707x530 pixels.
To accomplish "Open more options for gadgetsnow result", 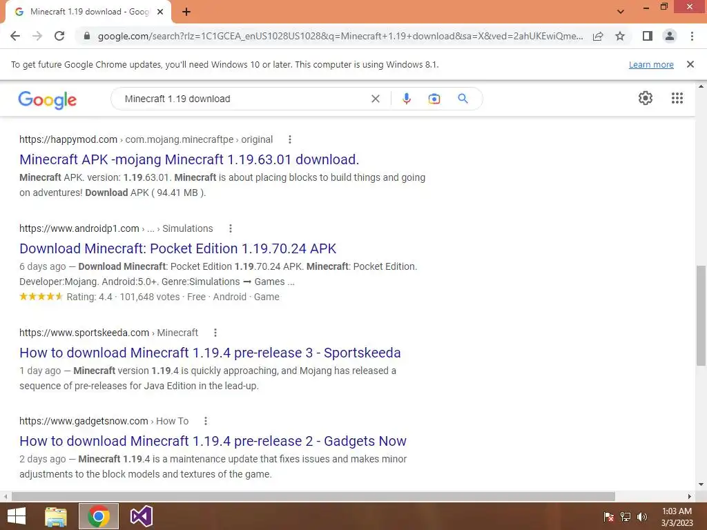I will (206, 421).
